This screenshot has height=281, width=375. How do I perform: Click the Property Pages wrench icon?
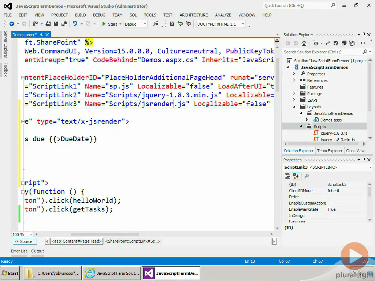(x=307, y=176)
